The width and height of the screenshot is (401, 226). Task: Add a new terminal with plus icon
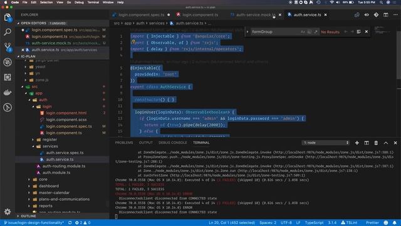357,143
